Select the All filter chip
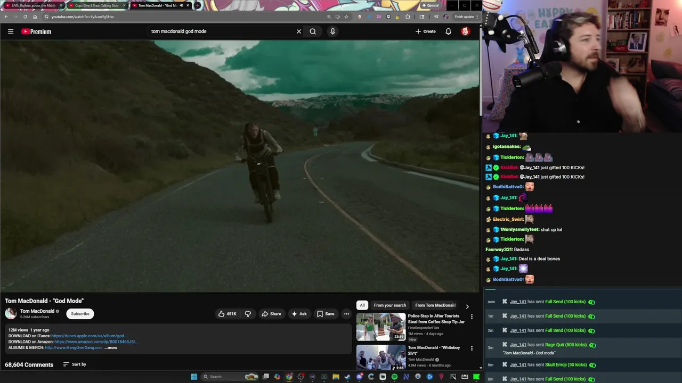The width and height of the screenshot is (682, 383). [362, 305]
